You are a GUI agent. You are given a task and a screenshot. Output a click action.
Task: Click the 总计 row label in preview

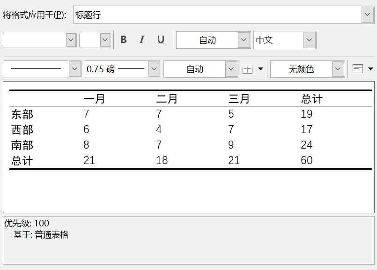click(x=22, y=160)
